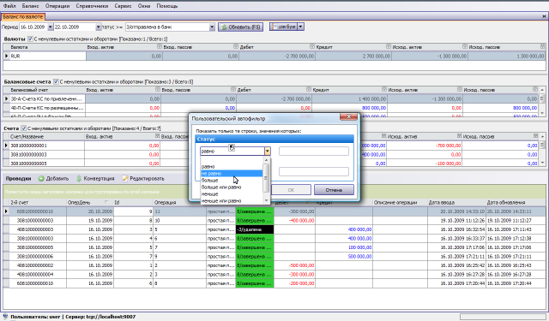Collapse the condition combo box arrow in dialog
This screenshot has height=321, width=549.
(268, 151)
